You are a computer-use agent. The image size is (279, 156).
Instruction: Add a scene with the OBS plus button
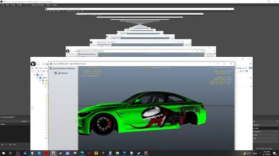coord(2,144)
